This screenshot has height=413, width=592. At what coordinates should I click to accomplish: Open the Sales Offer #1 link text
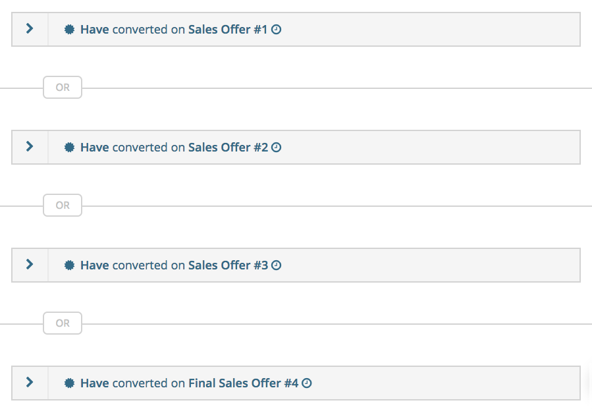(228, 30)
